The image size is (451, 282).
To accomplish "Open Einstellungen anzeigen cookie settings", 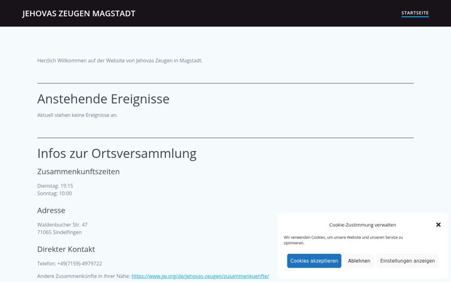I will coord(407,261).
